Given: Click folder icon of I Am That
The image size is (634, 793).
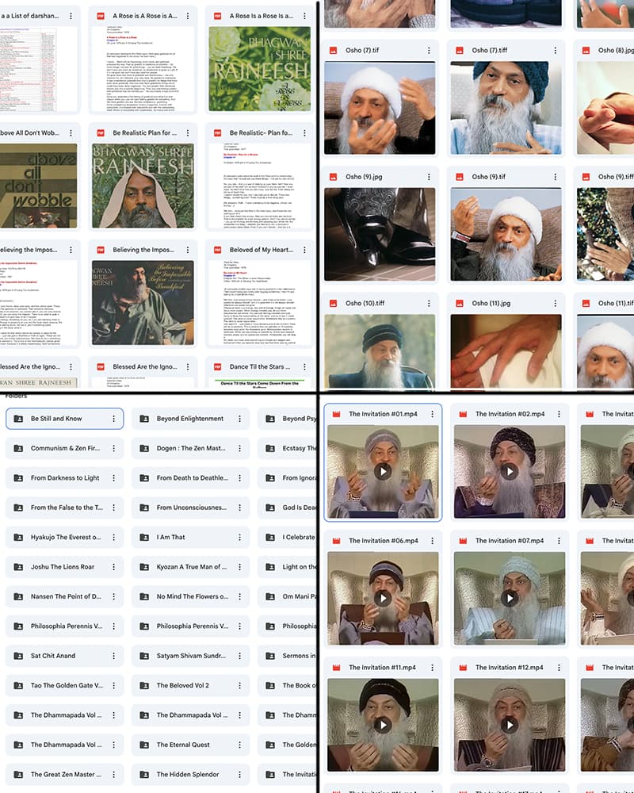Looking at the screenshot, I should [144, 537].
